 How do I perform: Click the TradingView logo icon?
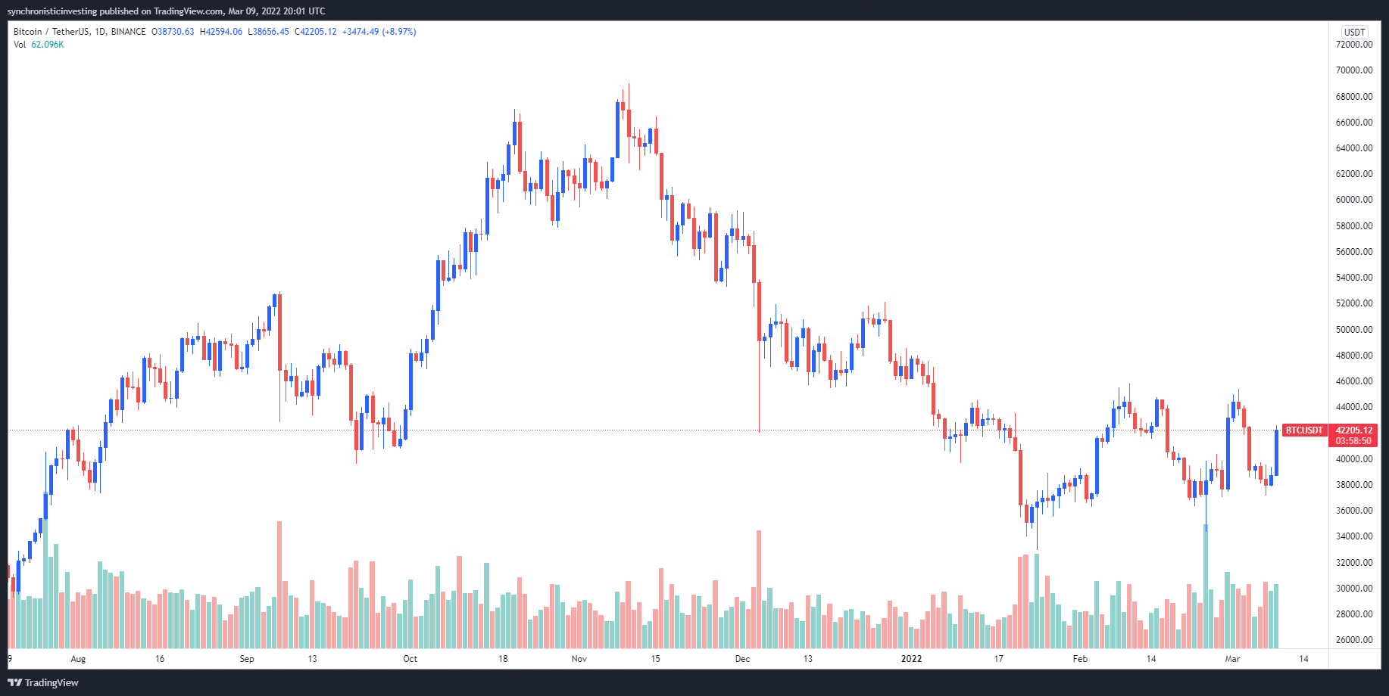(x=14, y=682)
